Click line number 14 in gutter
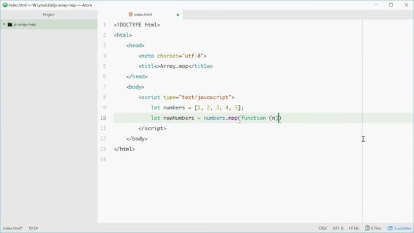414x233 pixels. pyautogui.click(x=103, y=159)
